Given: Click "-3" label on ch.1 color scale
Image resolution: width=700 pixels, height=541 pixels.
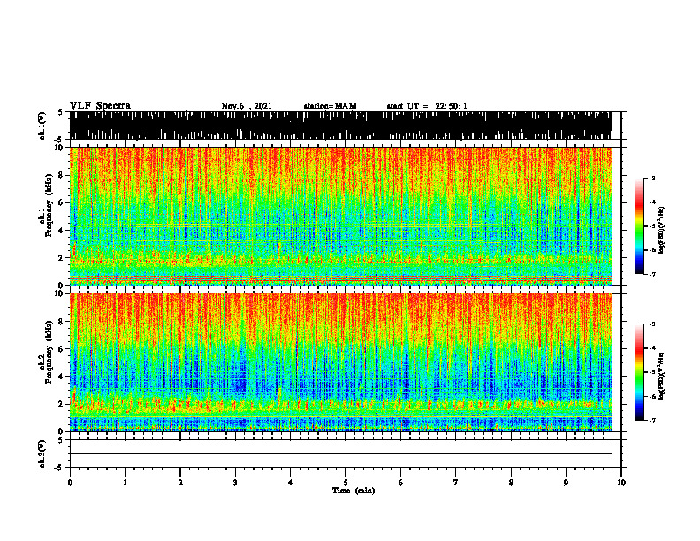Looking at the screenshot, I should 651,179.
